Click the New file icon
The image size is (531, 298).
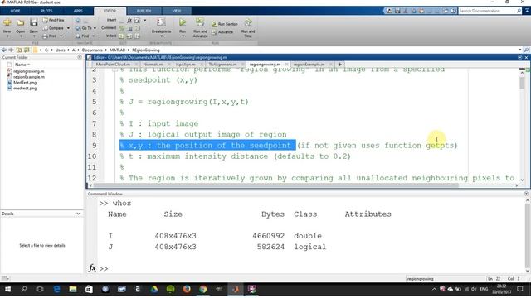click(7, 22)
